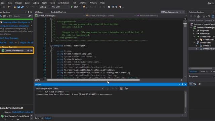Viewport: 215px width, 121px height.
Task: Select the UIMap.Designer.cs tab
Action: pyautogui.click(x=169, y=12)
